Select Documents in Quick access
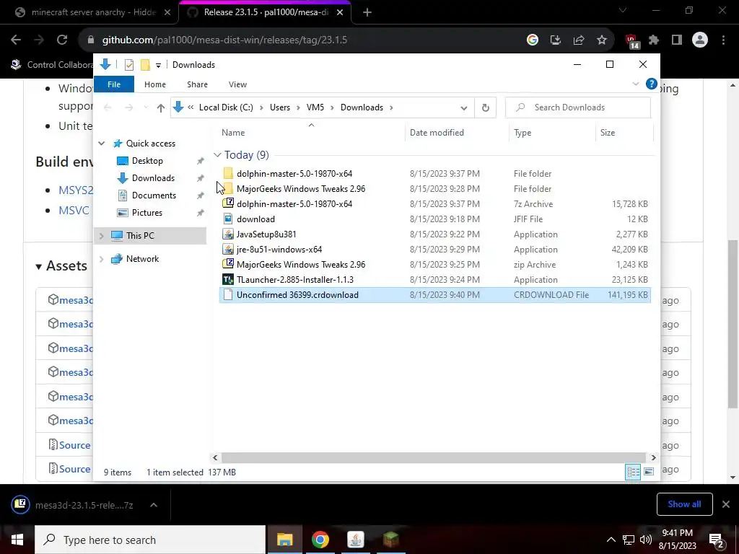The image size is (739, 554). point(154,195)
